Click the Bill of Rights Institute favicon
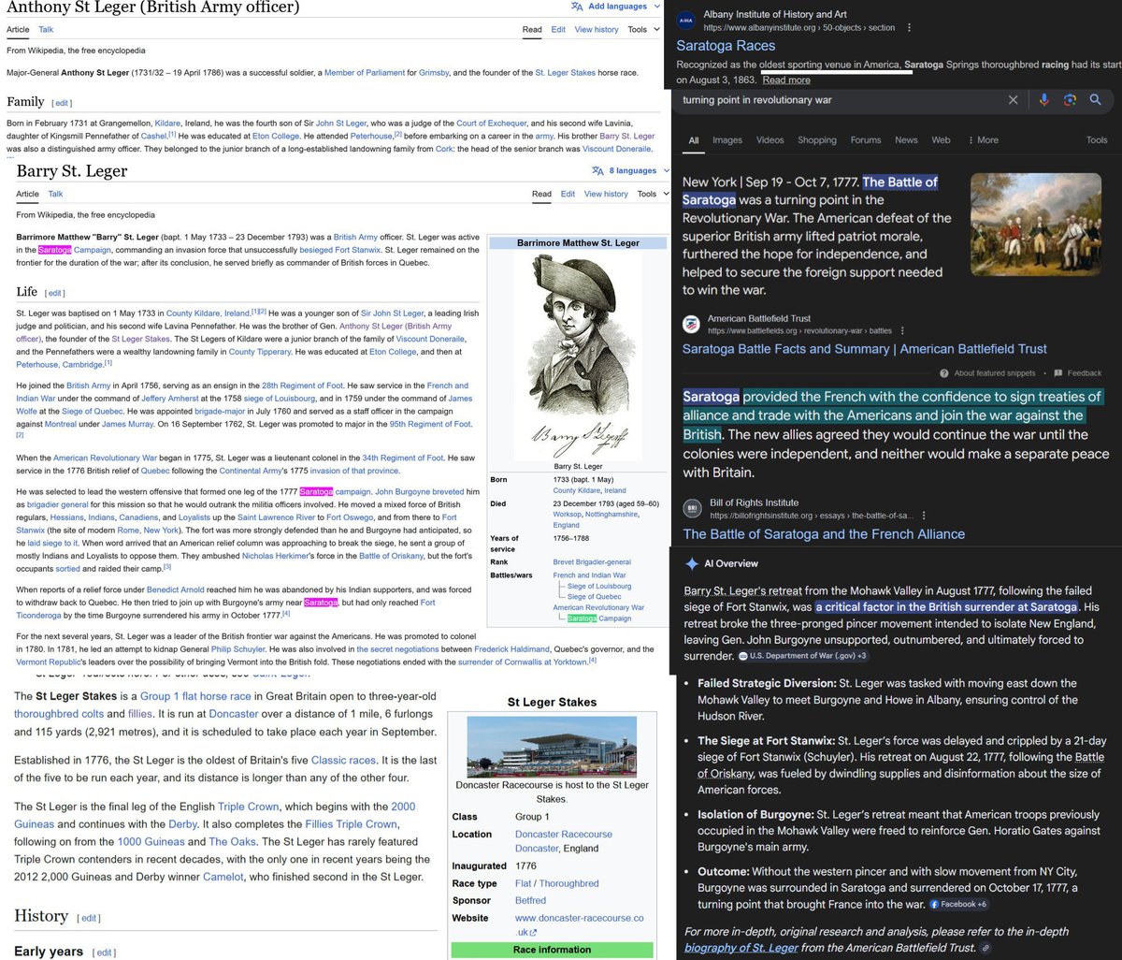 [691, 509]
